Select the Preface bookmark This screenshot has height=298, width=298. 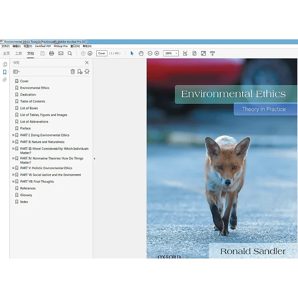[26, 129]
